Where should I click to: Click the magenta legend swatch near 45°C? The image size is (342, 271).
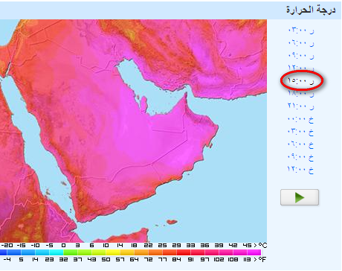pyautogui.click(x=254, y=252)
